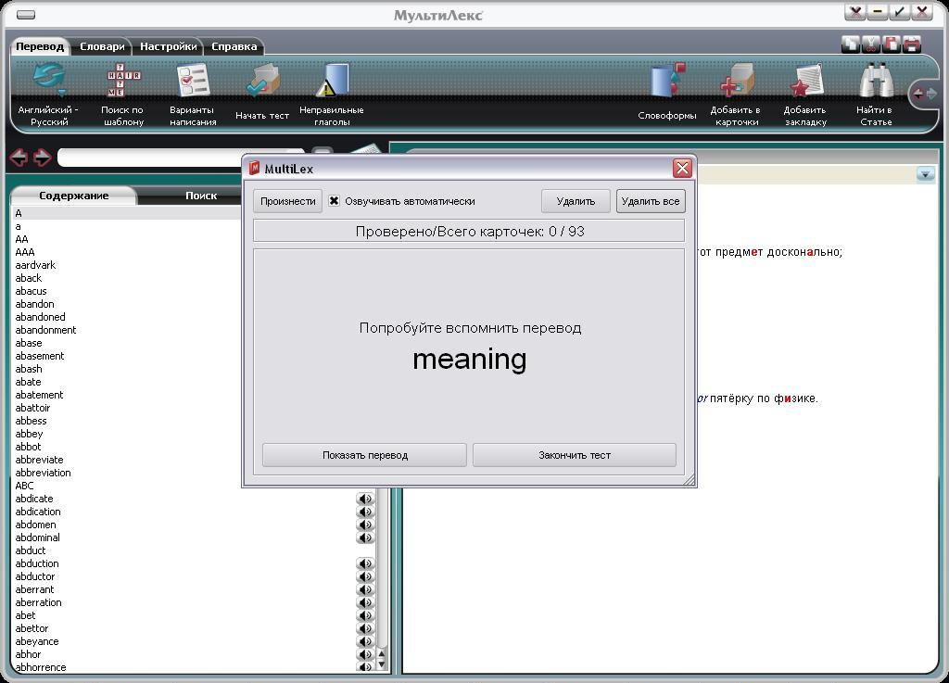949x683 pixels.
Task: Select the word abandon in the list
Action: 35,304
